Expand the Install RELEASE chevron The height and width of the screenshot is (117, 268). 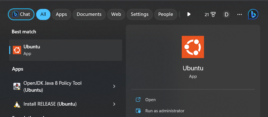[114, 104]
